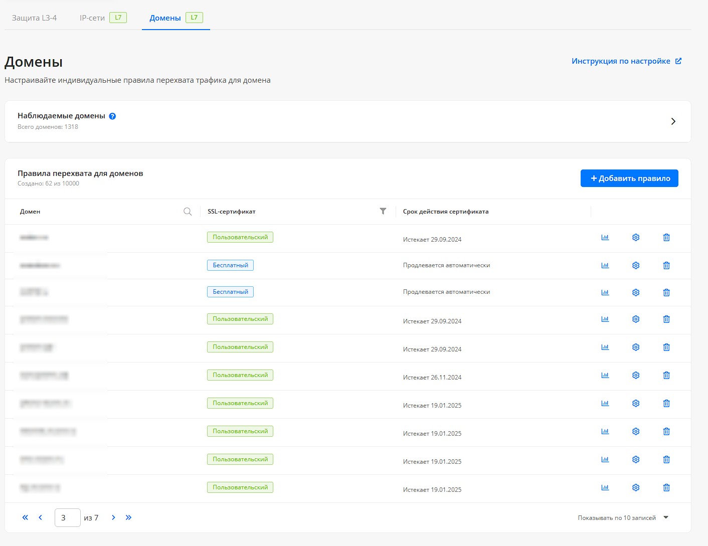Screen dimensions: 708x546
Task: Open statistics chart for the second domain row
Action: click(605, 265)
